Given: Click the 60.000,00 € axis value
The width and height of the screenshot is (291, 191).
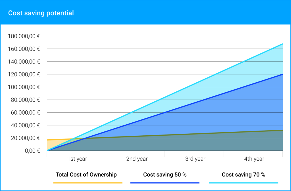Looking at the screenshot, I should (x=25, y=112).
